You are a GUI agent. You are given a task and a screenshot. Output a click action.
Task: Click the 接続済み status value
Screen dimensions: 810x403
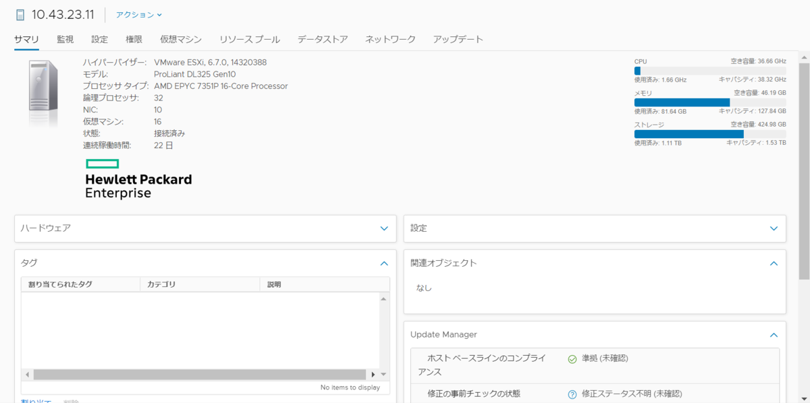coord(169,133)
